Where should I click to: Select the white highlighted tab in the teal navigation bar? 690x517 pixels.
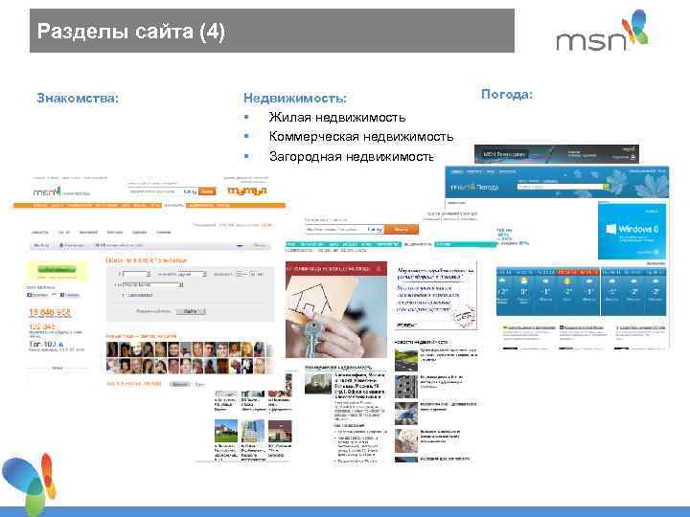418,244
